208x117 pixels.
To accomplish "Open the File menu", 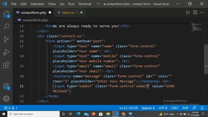I will [x=14, y=4].
